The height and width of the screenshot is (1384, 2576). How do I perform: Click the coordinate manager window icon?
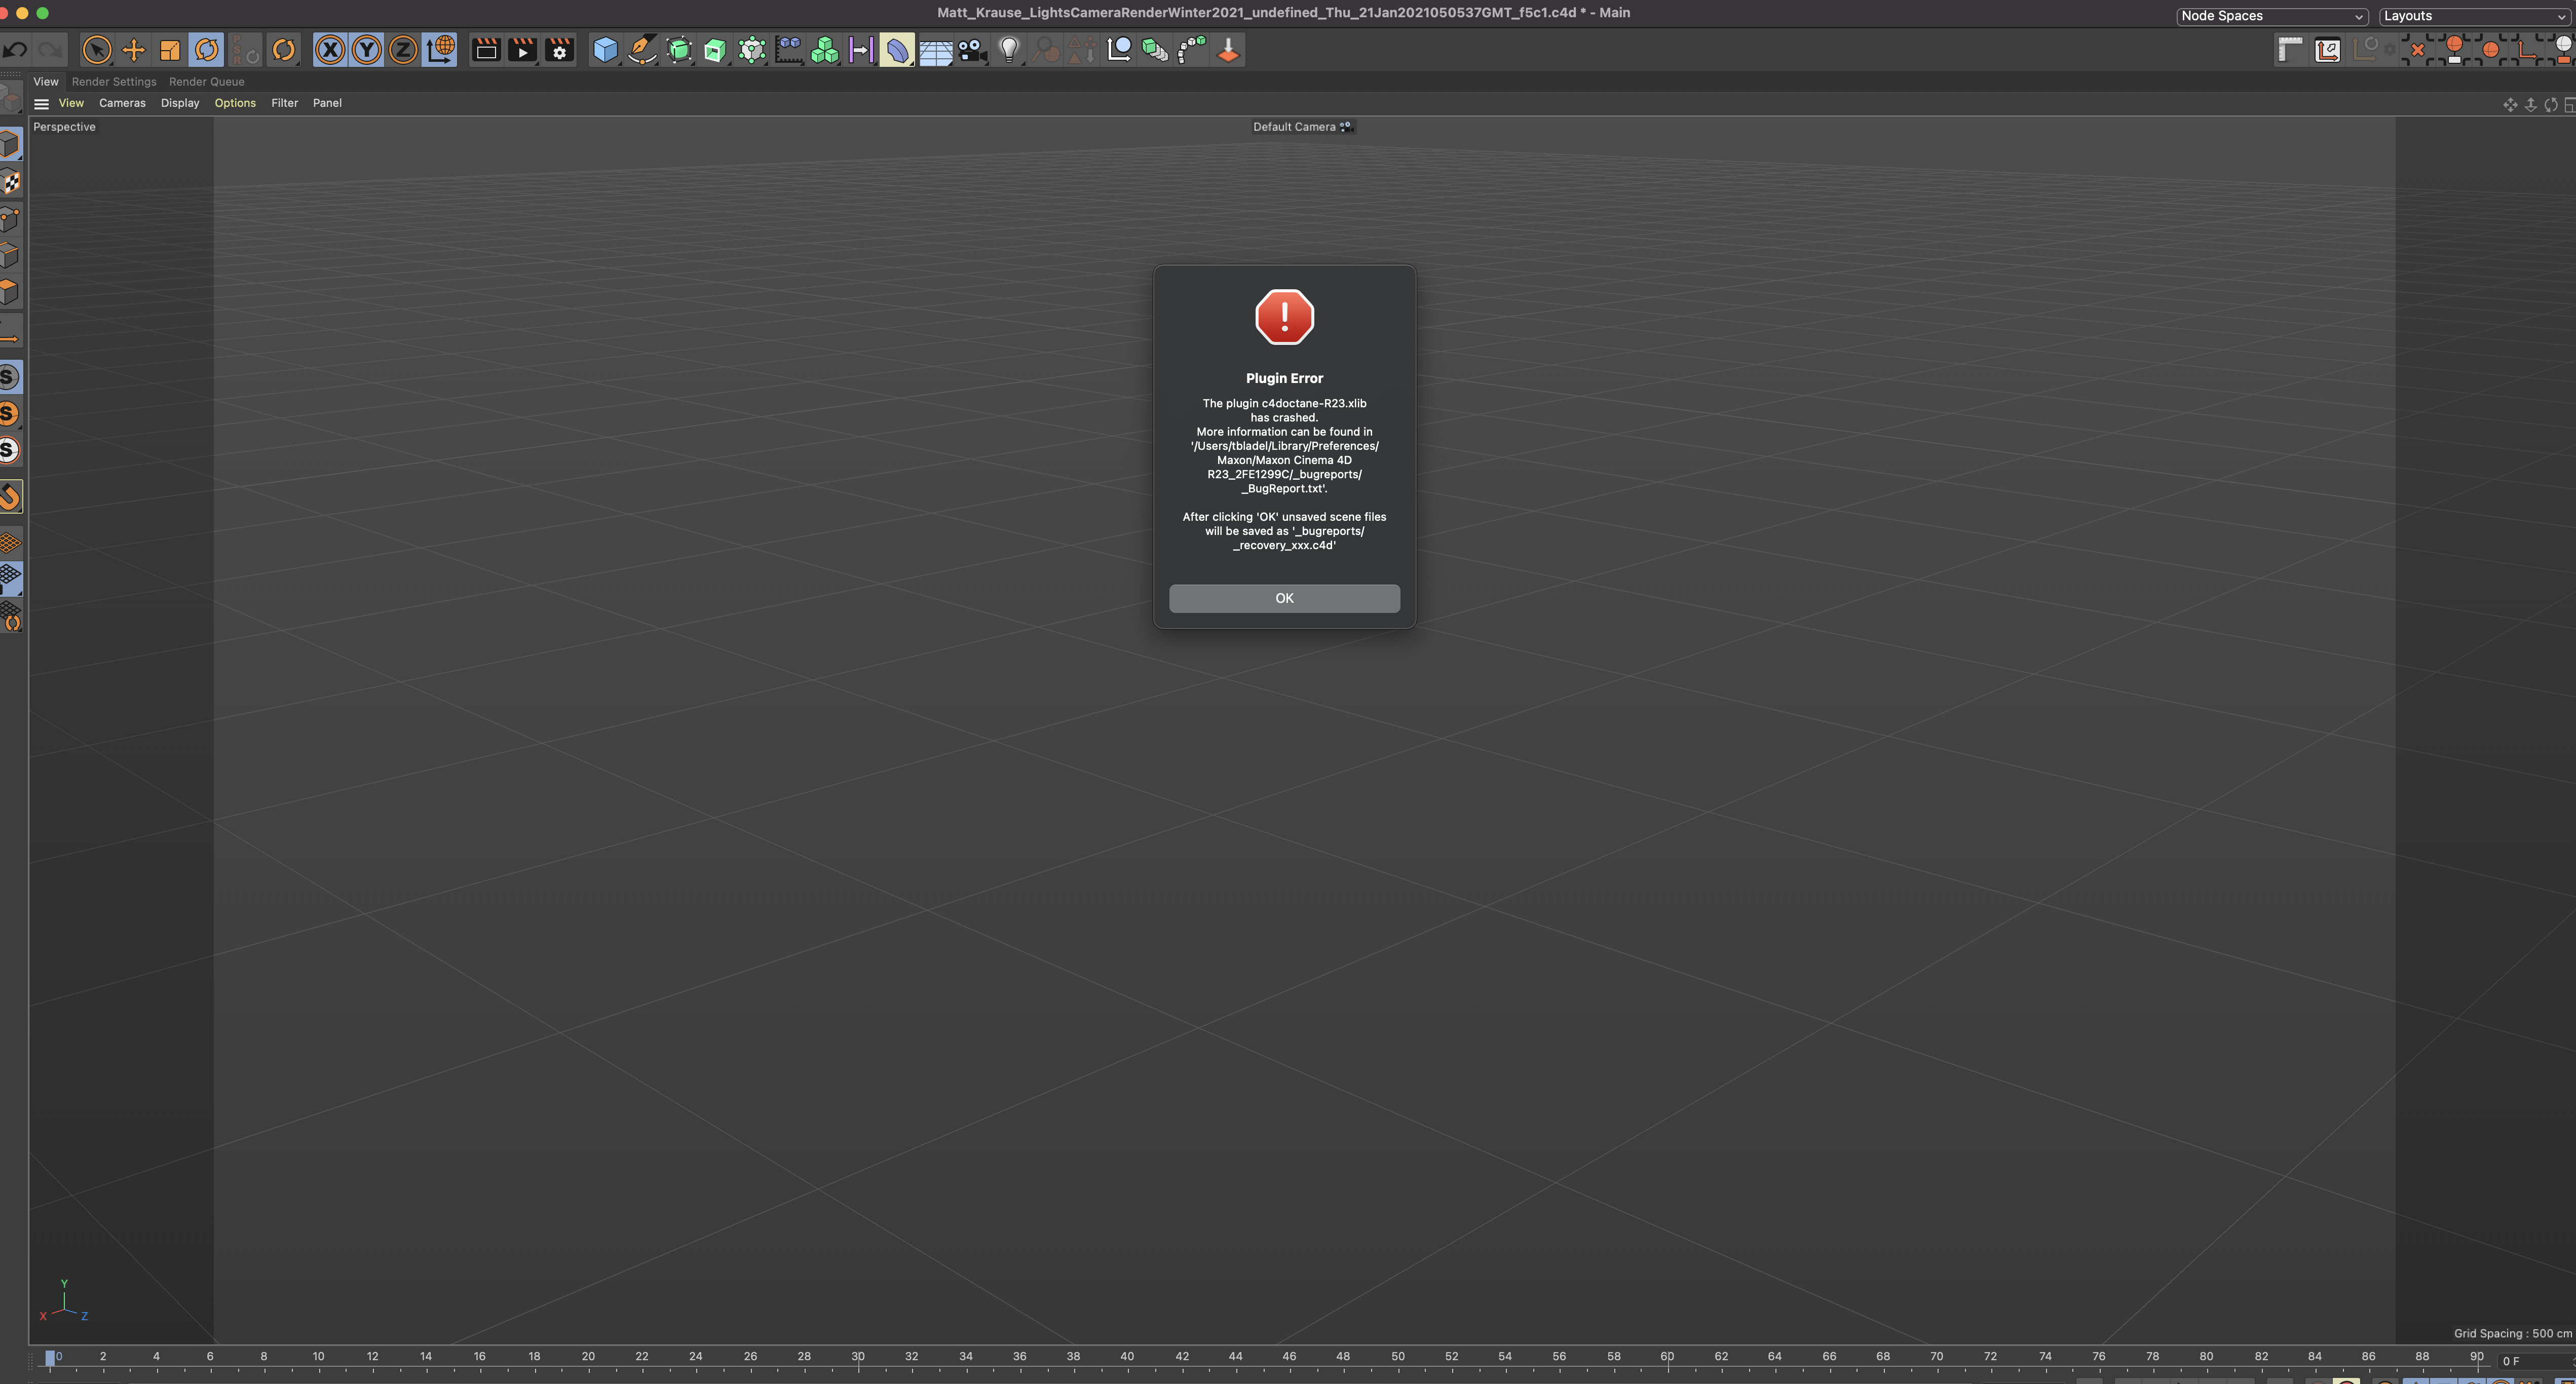(2328, 50)
